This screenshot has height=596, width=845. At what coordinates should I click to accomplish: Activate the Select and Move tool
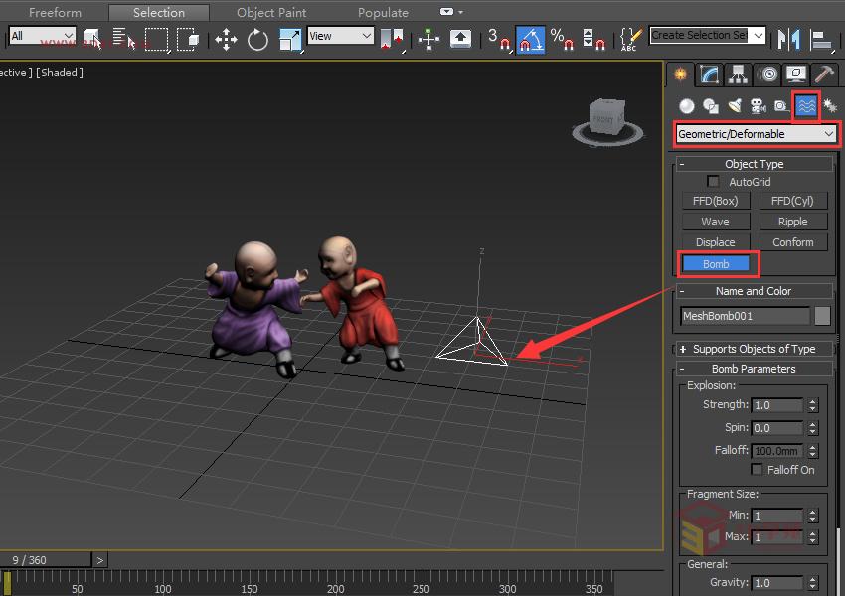pyautogui.click(x=226, y=40)
